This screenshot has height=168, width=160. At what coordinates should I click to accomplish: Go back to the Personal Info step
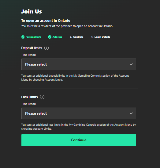click(x=31, y=37)
